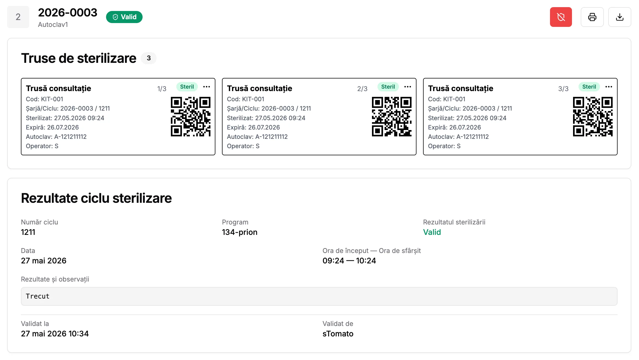Click Trusă consultație title on card 2/3
Screen dimensions: 639x360
[260, 88]
